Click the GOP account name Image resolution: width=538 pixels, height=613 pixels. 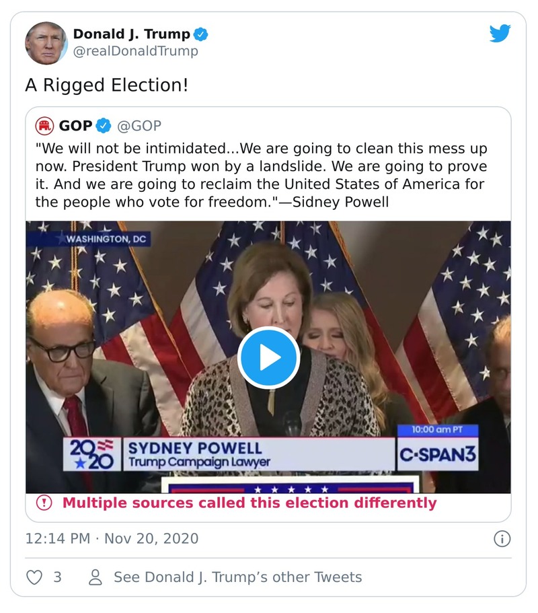tap(75, 126)
